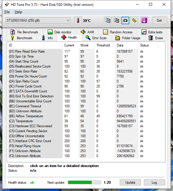173x191 pixels.
Task: Switch to the AAM tab
Action: pos(87,32)
